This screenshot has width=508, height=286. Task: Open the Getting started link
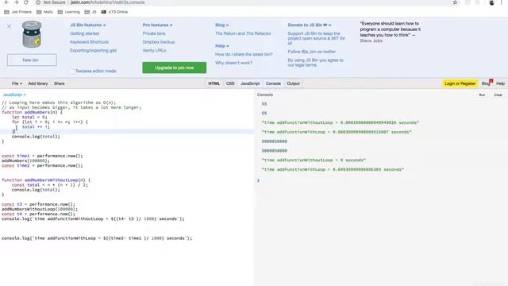85,33
